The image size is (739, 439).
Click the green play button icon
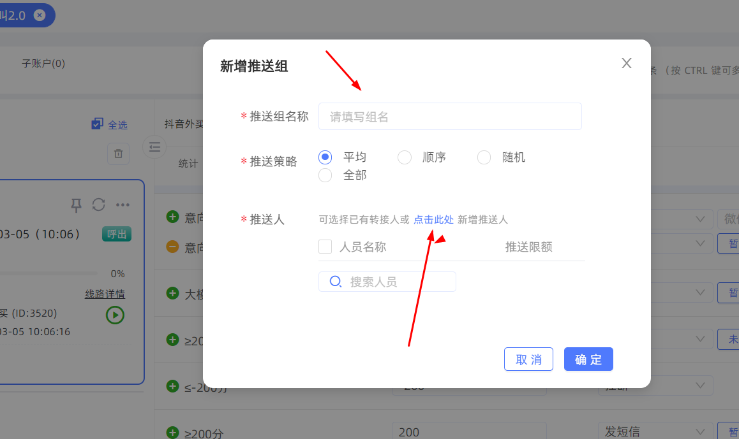(x=115, y=315)
